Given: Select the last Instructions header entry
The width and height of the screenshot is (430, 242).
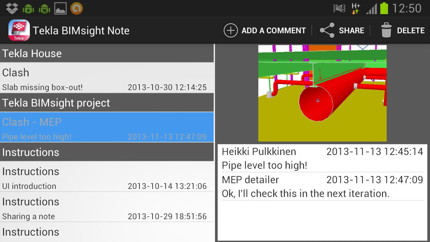Looking at the screenshot, I should click(x=107, y=232).
